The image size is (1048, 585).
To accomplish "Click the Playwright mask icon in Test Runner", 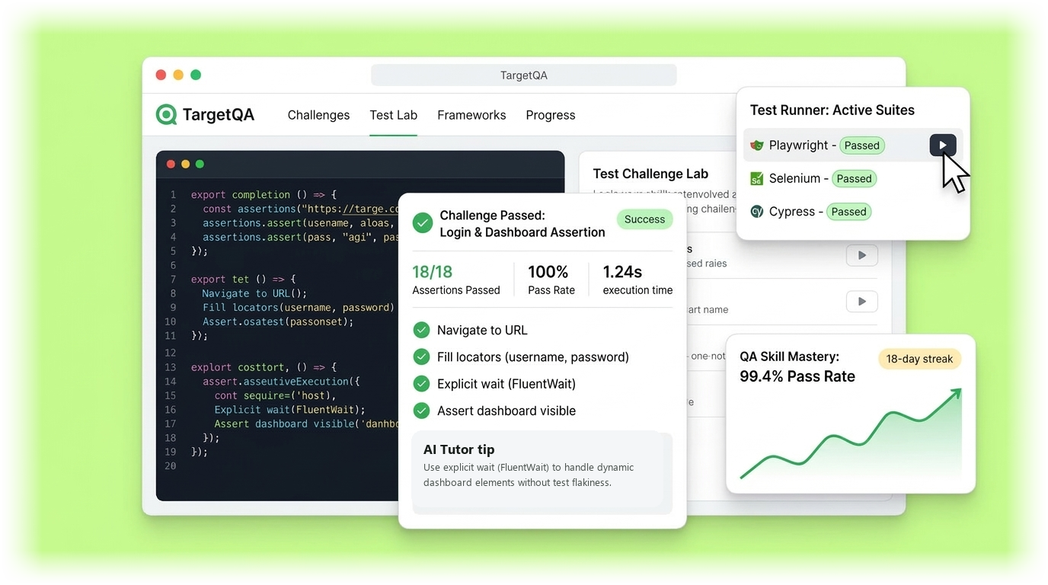I will [756, 145].
